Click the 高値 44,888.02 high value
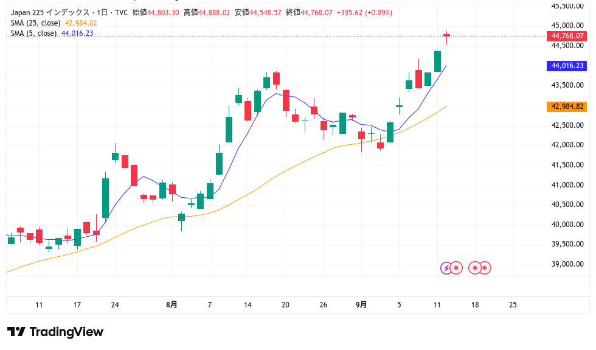Viewport: 596px width, 350px height. pos(209,12)
